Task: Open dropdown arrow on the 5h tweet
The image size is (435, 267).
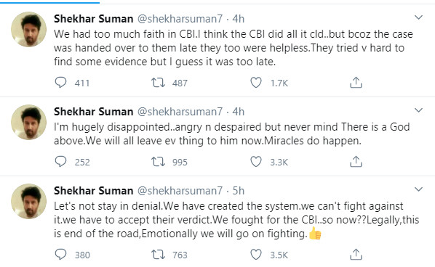Action: coord(418,189)
